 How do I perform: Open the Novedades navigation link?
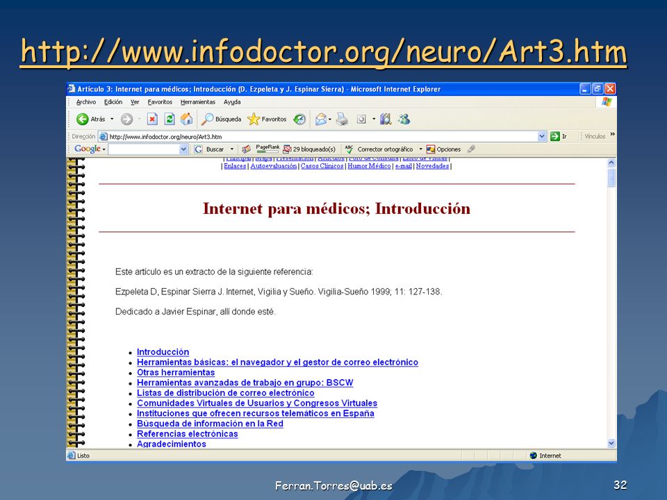[433, 166]
